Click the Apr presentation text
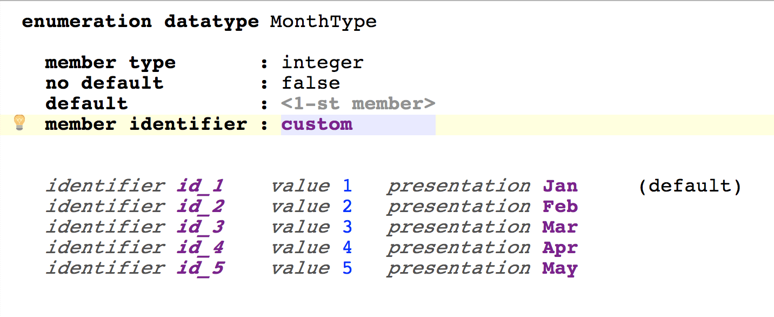774x317 pixels. point(560,248)
